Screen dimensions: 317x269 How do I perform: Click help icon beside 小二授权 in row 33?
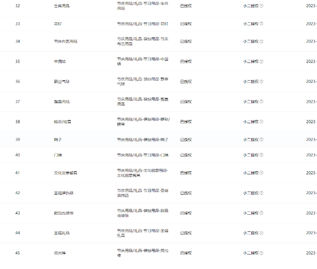click(261, 24)
